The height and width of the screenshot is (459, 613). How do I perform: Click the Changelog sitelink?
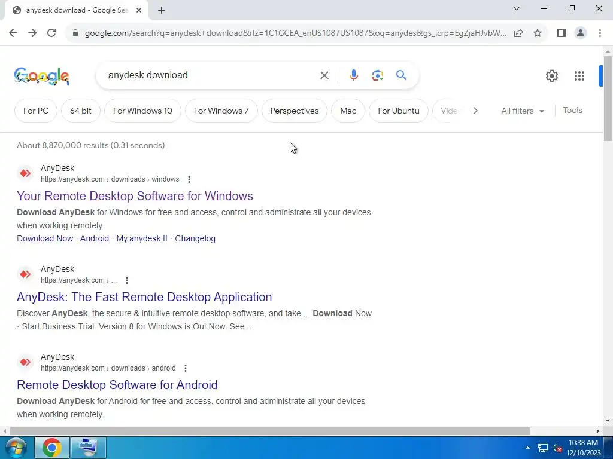[x=195, y=238]
